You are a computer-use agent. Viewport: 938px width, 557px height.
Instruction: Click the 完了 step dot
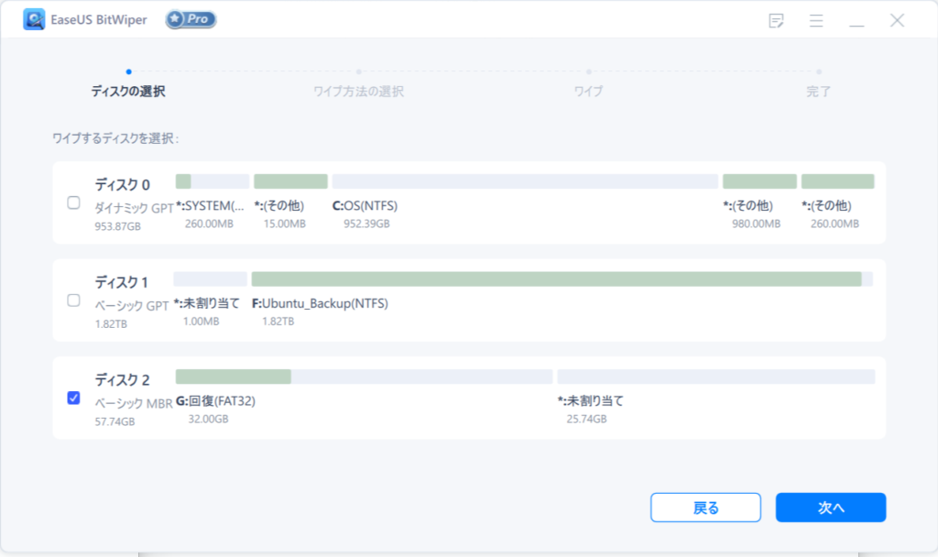[x=819, y=71]
